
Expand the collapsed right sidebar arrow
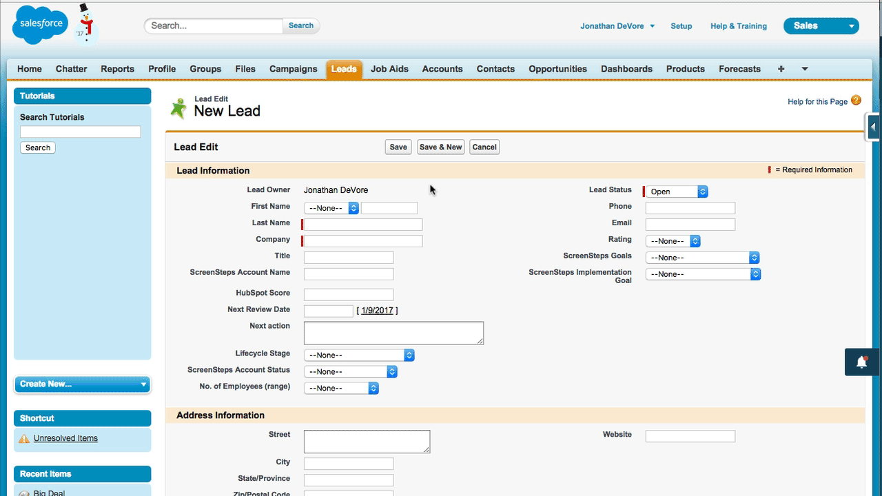(x=873, y=127)
